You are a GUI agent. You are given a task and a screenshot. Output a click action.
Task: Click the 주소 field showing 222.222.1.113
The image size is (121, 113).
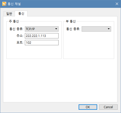click(42, 36)
